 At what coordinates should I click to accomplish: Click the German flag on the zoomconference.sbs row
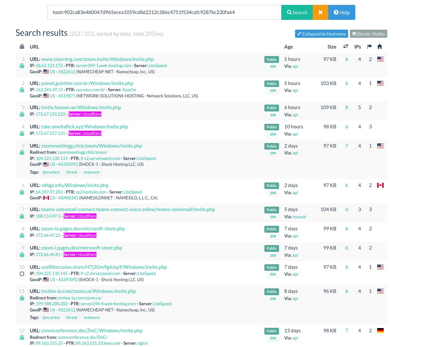click(380, 331)
